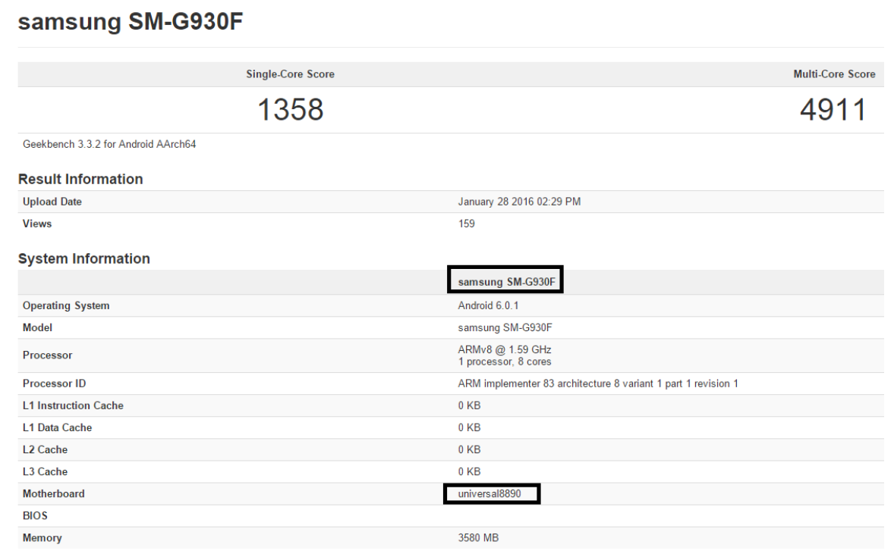Select the 3580 MB memory value
Screen dimensions: 894x554
(x=478, y=538)
